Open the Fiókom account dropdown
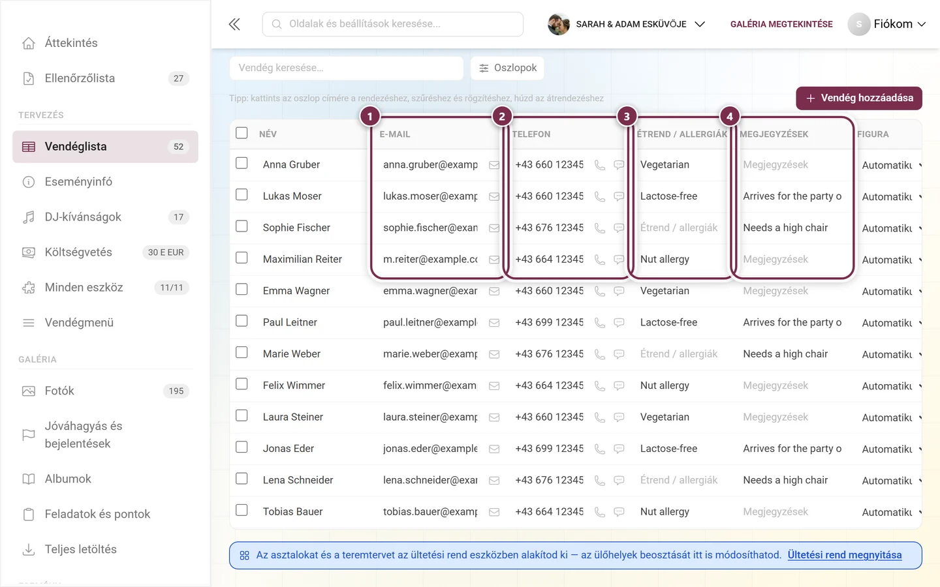Screen dimensions: 940x587 (887, 24)
